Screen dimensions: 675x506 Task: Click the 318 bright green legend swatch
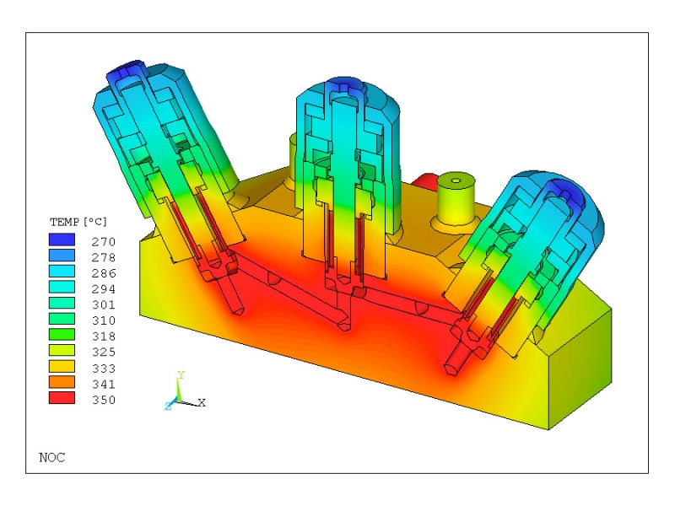62,334
